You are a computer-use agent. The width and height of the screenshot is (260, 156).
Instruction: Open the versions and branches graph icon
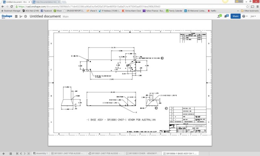pyautogui.click(x=21, y=16)
